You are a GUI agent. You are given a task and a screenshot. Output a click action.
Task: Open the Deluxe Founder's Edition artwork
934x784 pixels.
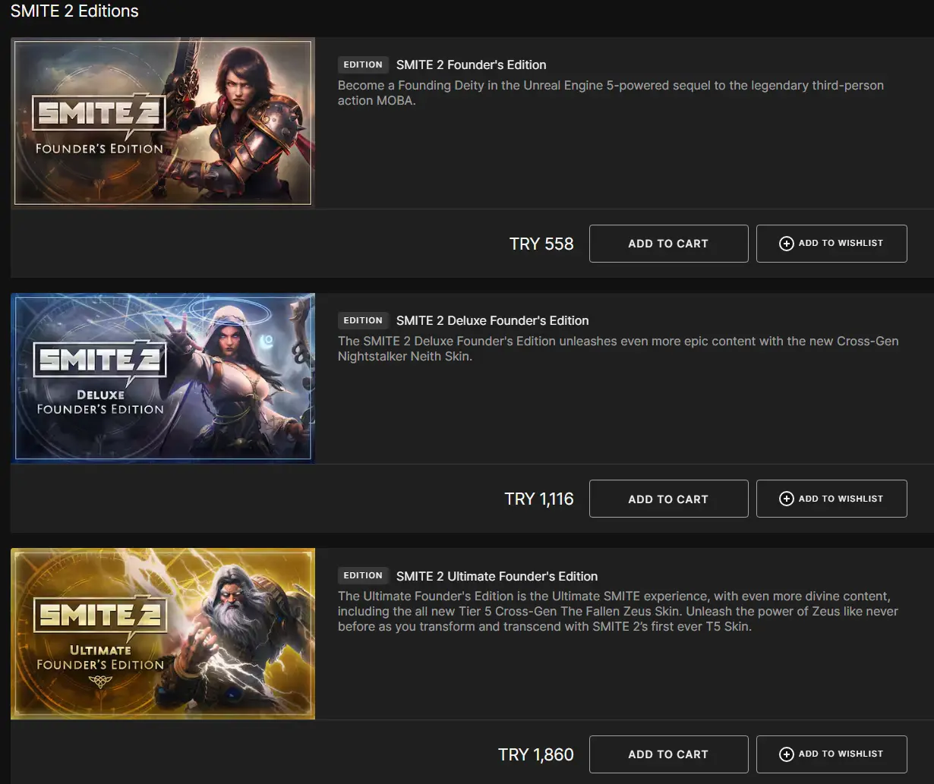(163, 378)
